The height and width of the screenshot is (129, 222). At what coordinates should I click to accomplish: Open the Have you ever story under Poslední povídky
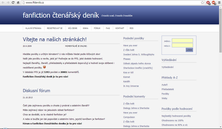(130, 45)
